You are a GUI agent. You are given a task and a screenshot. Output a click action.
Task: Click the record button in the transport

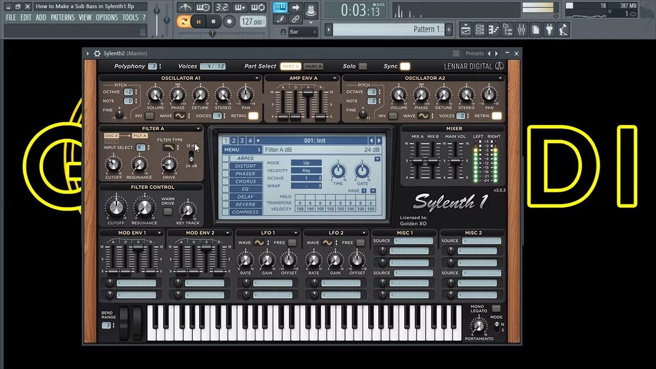[229, 22]
